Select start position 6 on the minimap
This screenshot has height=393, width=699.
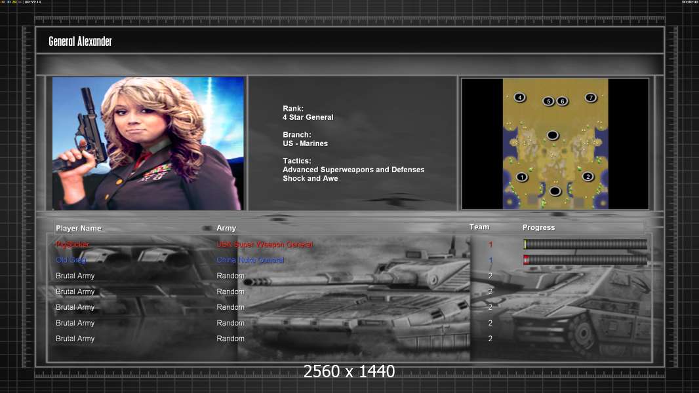click(x=562, y=102)
